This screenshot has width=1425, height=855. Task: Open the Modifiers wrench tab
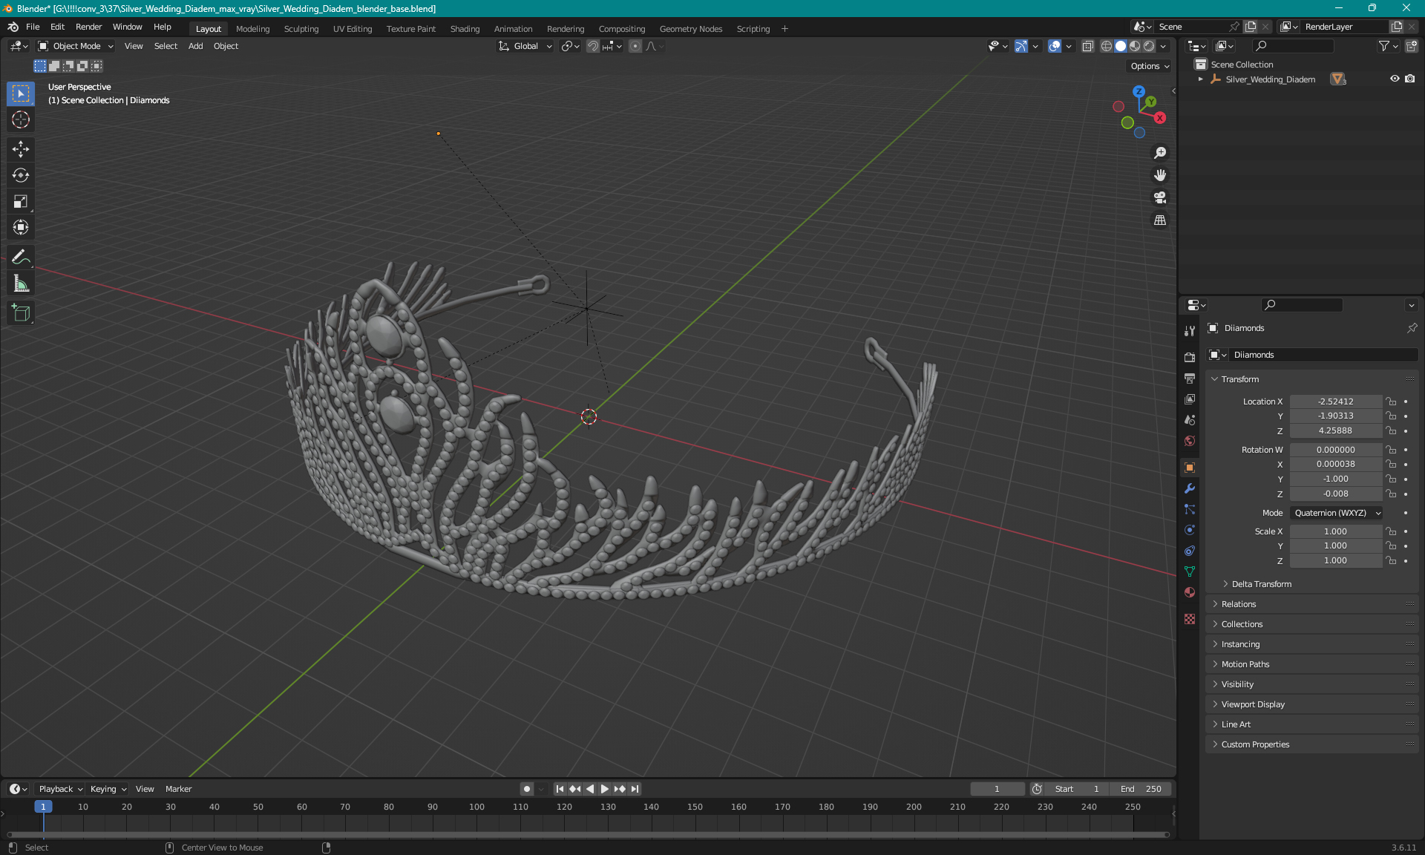pyautogui.click(x=1190, y=488)
